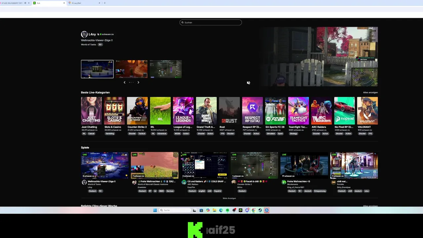This screenshot has width=423, height=238.
Task: Open Steam from the taskbar
Action: point(260,210)
